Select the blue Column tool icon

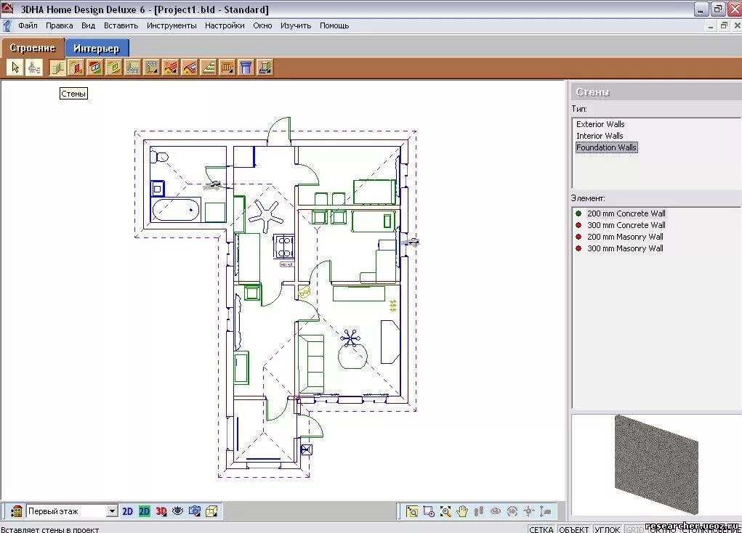coord(246,68)
